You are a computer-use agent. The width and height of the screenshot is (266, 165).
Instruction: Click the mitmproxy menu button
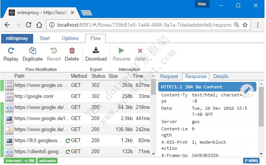click(x=17, y=38)
